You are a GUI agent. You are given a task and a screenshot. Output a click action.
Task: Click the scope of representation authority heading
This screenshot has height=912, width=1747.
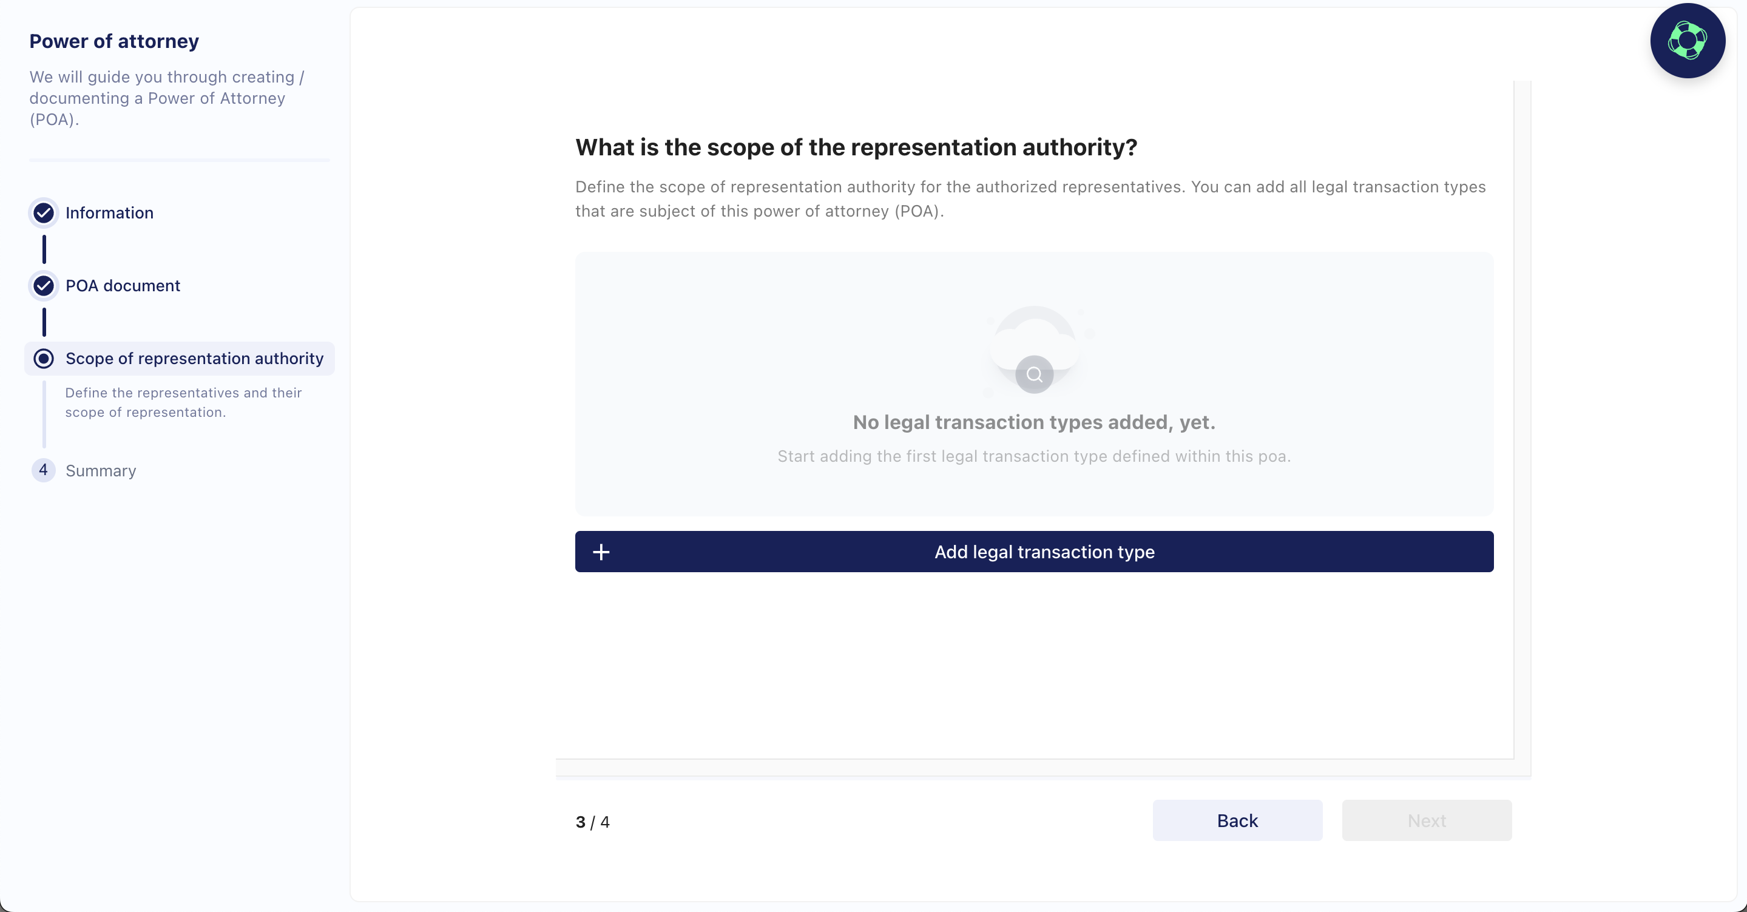(856, 147)
